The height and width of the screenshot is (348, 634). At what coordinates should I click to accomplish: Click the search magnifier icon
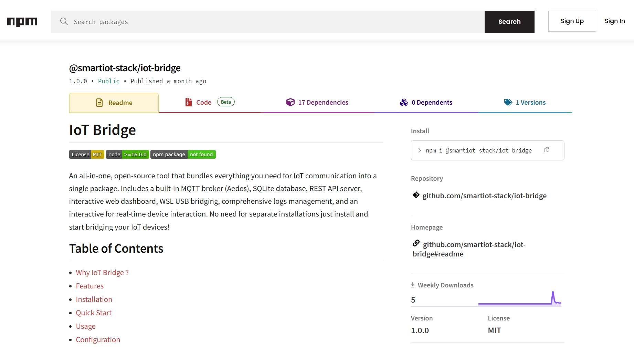pyautogui.click(x=64, y=22)
